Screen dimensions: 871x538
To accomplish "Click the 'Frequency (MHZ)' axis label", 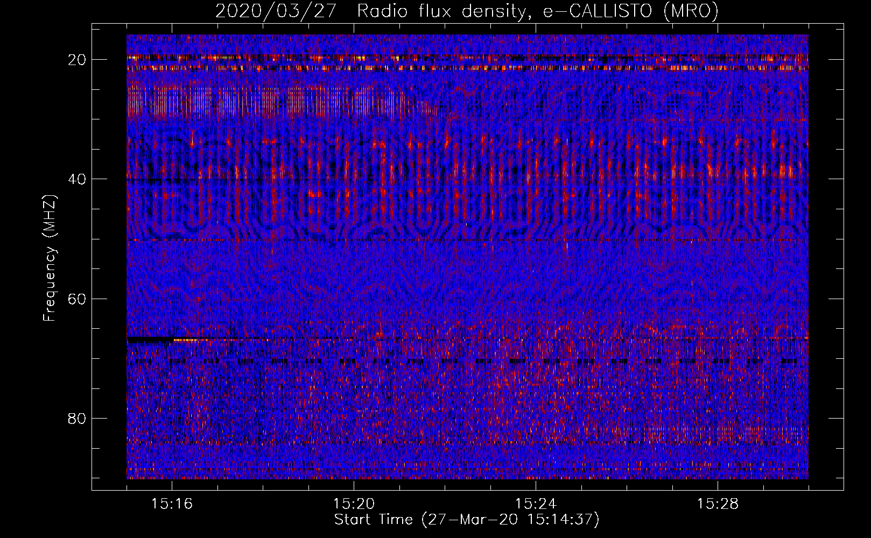I will pyautogui.click(x=49, y=258).
